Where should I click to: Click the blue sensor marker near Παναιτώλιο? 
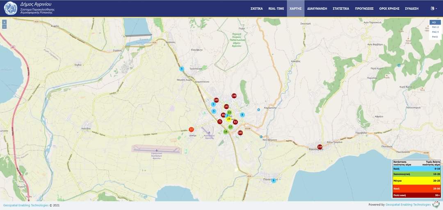tap(273, 180)
